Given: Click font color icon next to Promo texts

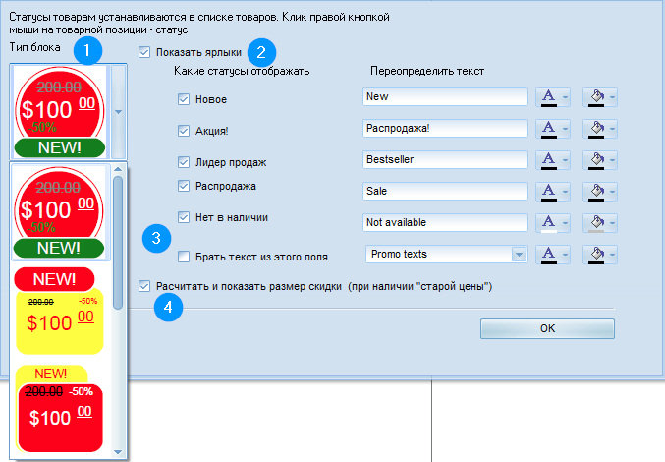Looking at the screenshot, I should click(x=548, y=255).
